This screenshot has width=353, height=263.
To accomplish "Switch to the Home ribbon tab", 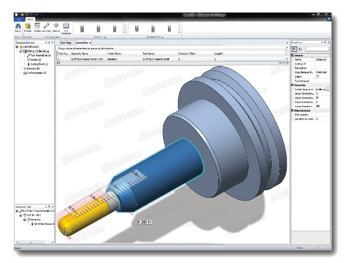I will pyautogui.click(x=30, y=19).
